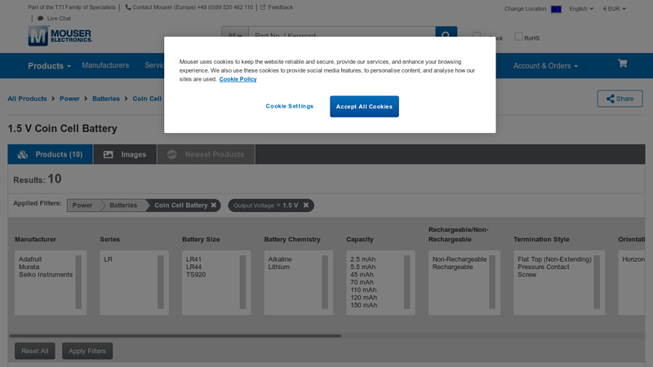Select LR44 battery size
The image size is (653, 367).
[x=193, y=267]
